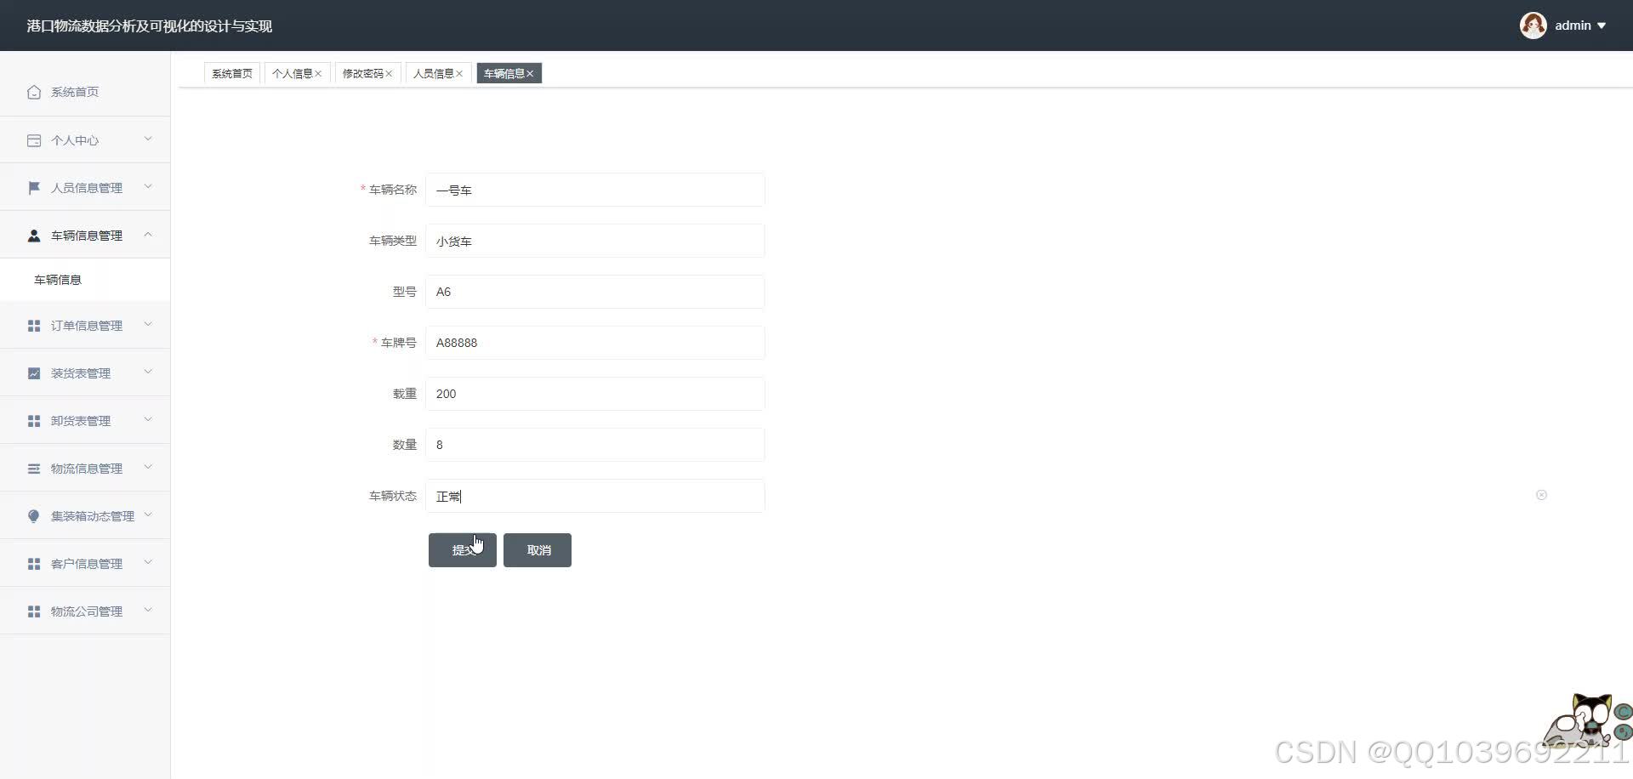Viewport: 1633px width, 779px height.
Task: Click the cartoon cat mascot widget
Action: coord(1587,720)
